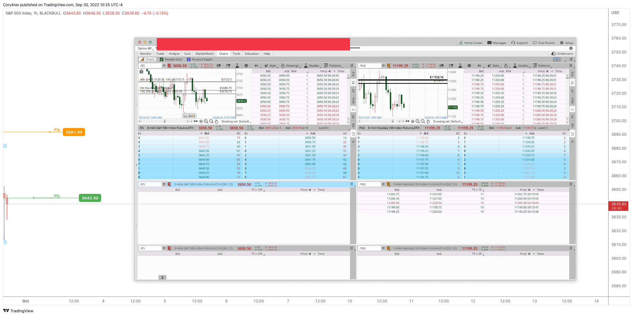
Task: Open 4h timeframe dropdown on /NQ chart
Action: pos(480,66)
